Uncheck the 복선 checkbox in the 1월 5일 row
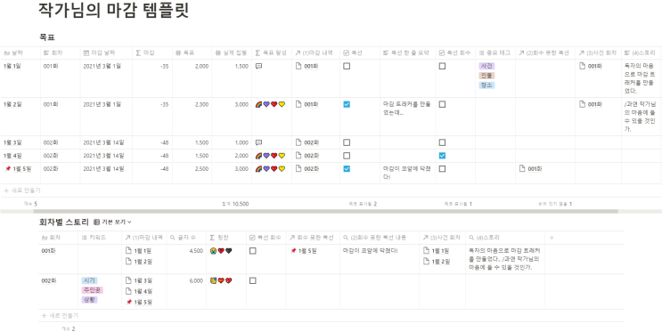Image resolution: width=662 pixels, height=332 pixels. pos(347,169)
